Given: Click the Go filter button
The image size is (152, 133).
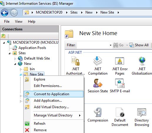Looking at the screenshot, I should click(x=118, y=45).
